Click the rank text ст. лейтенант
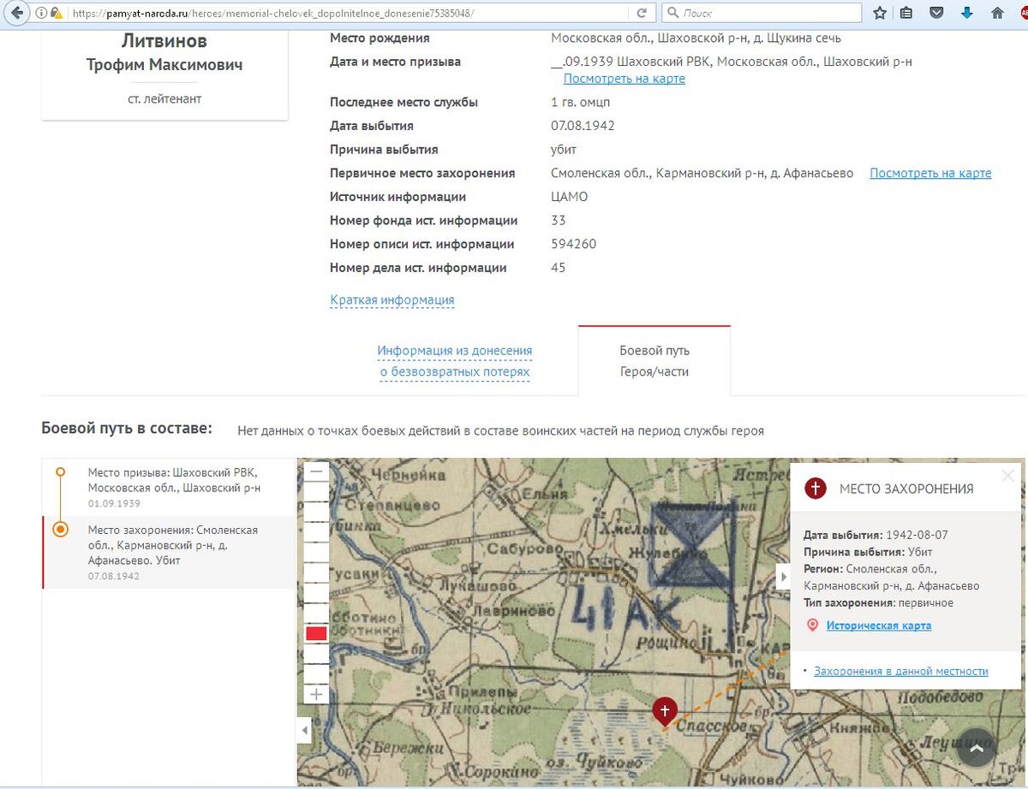Image resolution: width=1028 pixels, height=789 pixels. (x=164, y=98)
